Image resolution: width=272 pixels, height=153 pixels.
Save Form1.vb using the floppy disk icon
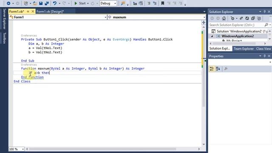tap(41, 3)
